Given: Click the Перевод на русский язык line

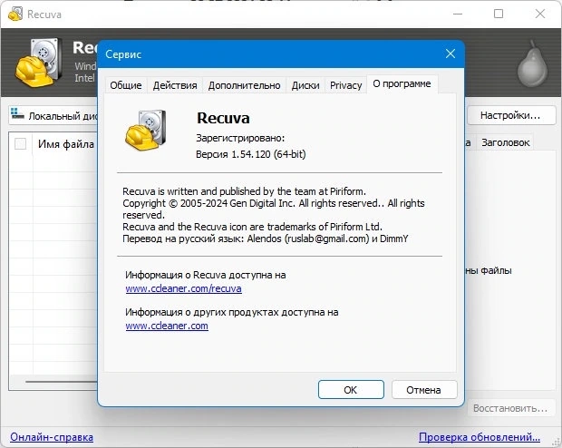Looking at the screenshot, I should (x=266, y=239).
